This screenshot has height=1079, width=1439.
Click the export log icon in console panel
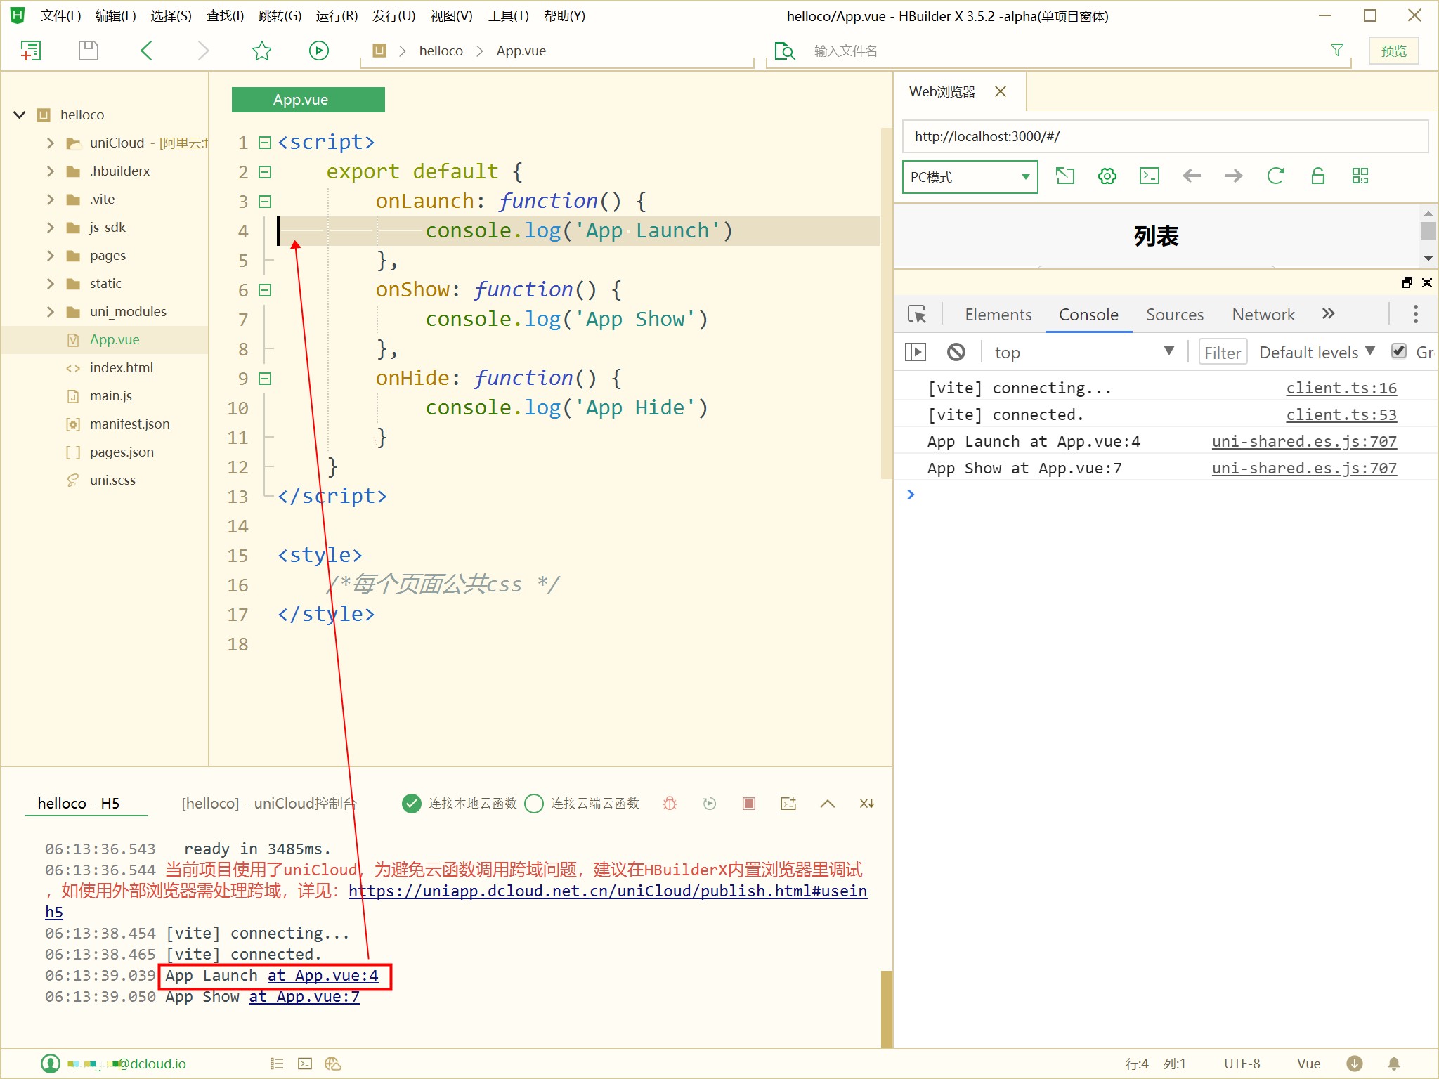788,804
